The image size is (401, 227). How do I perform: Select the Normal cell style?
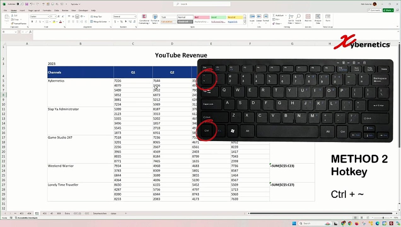click(x=185, y=17)
